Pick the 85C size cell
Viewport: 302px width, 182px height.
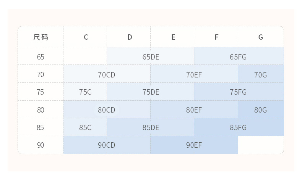click(x=85, y=127)
